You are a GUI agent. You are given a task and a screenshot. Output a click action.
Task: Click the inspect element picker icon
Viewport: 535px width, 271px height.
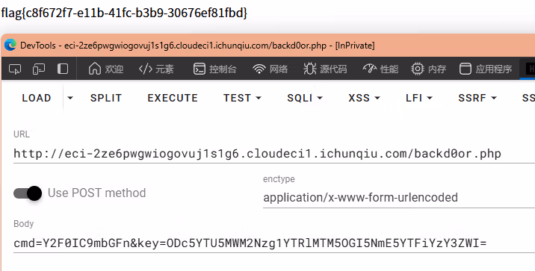[15, 69]
